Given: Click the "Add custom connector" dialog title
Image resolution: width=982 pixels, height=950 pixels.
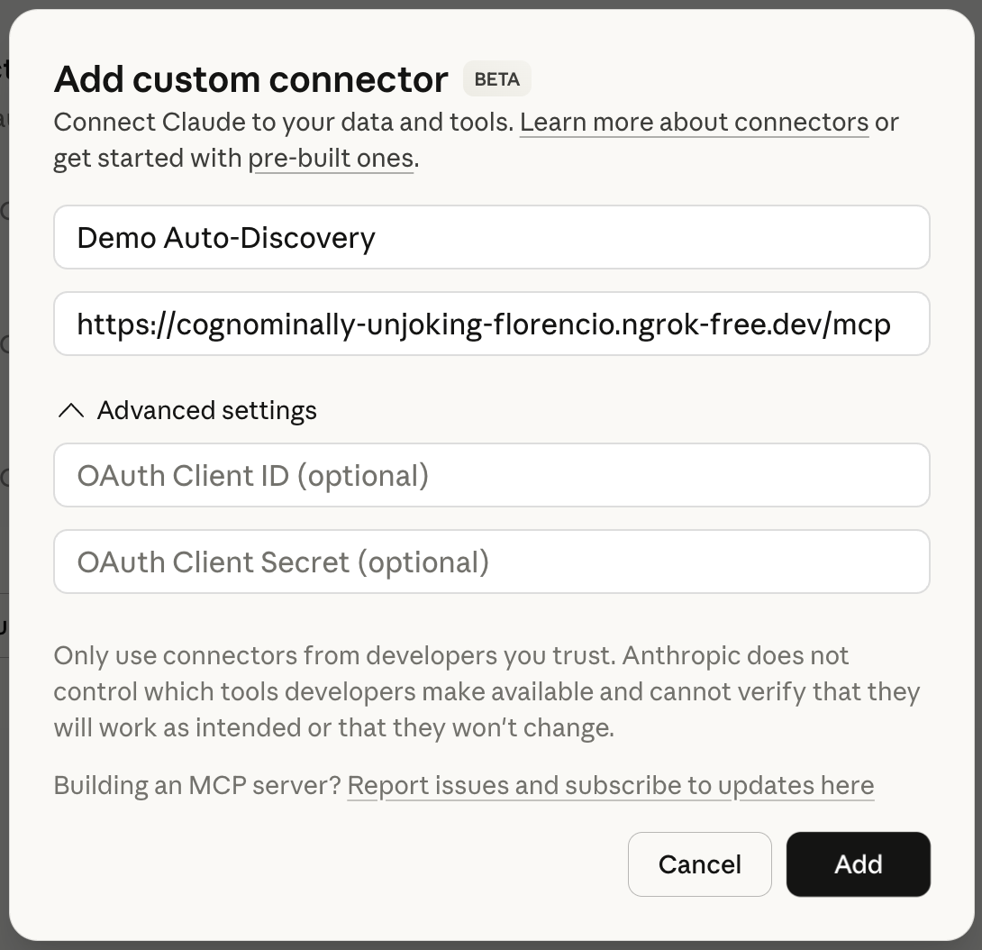Looking at the screenshot, I should tap(250, 79).
